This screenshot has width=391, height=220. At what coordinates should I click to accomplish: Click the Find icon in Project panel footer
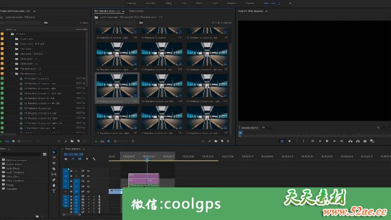66,141
